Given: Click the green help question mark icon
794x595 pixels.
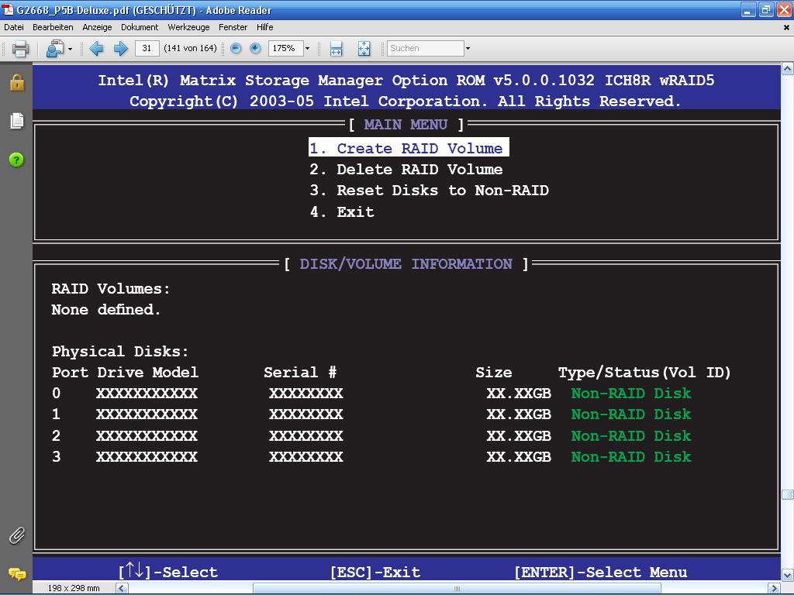Looking at the screenshot, I should (x=16, y=160).
